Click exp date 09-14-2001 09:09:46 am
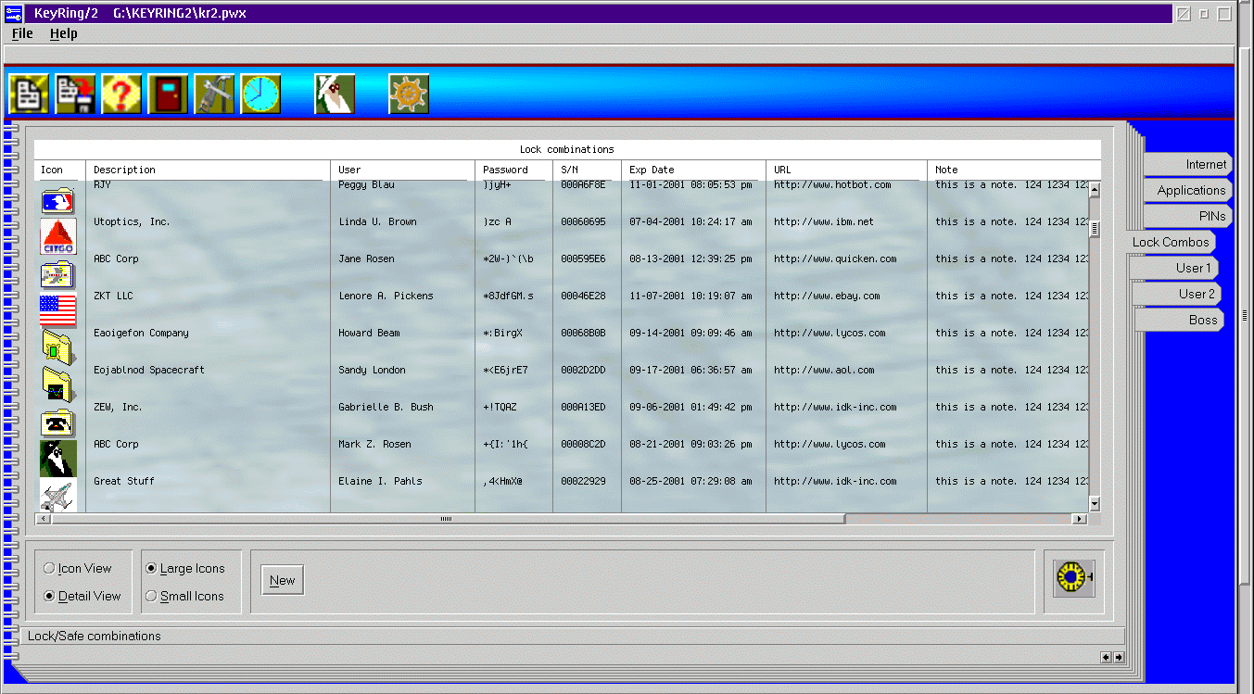The height and width of the screenshot is (694, 1254). click(x=690, y=334)
